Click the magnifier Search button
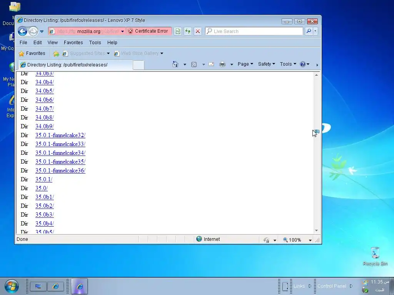 (x=309, y=31)
